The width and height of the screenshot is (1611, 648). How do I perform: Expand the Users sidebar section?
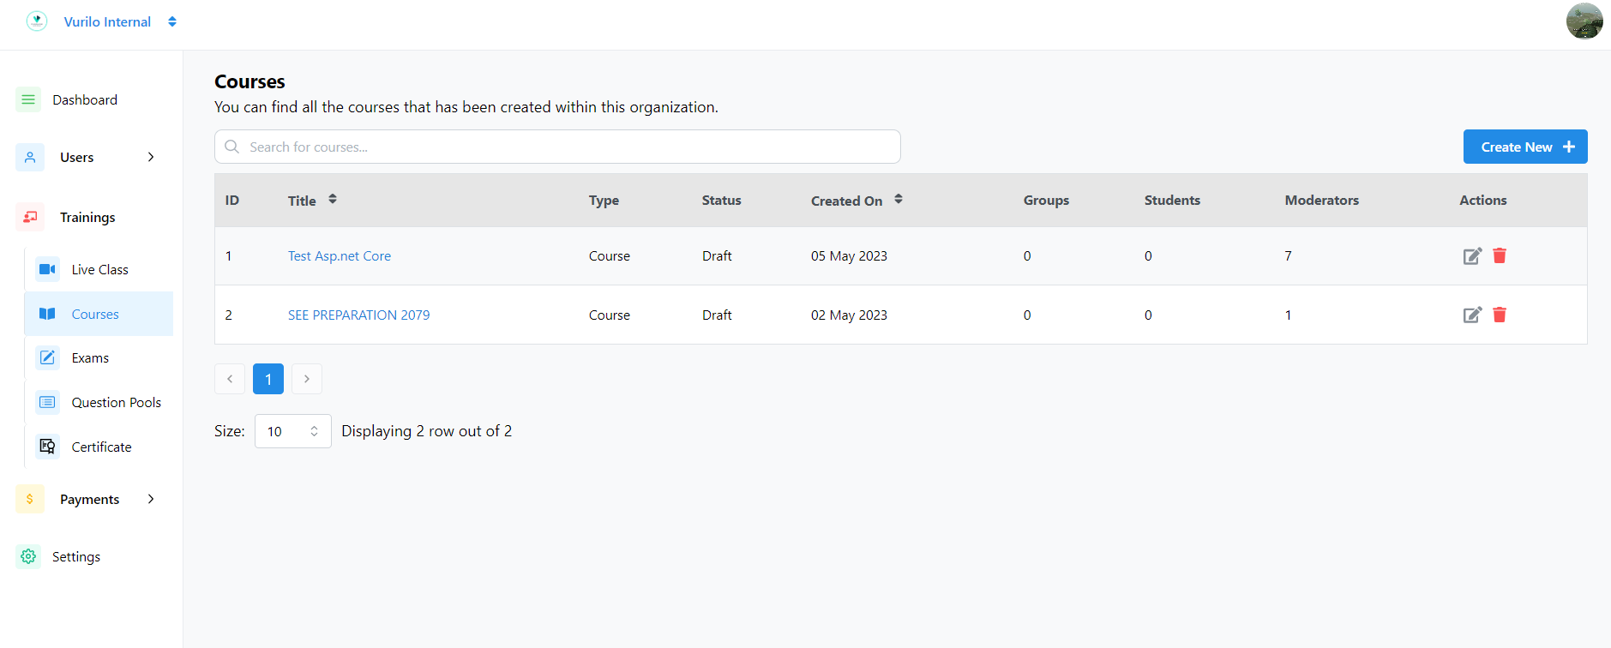151,157
